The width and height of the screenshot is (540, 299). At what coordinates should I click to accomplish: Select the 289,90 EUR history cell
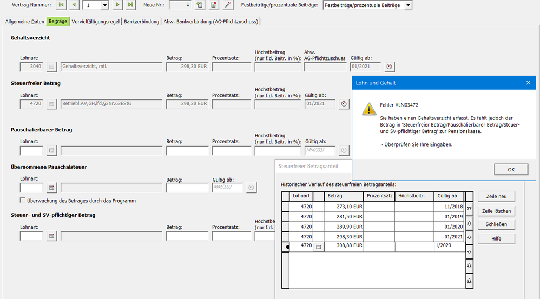(x=344, y=227)
